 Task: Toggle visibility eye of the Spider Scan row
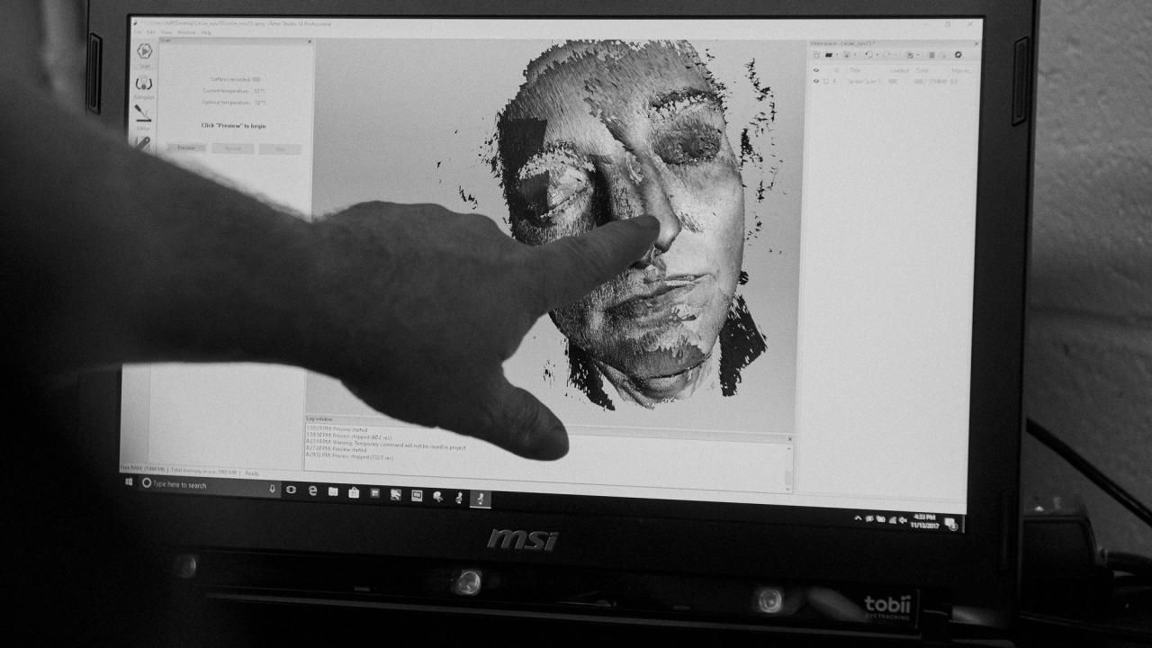click(x=817, y=81)
